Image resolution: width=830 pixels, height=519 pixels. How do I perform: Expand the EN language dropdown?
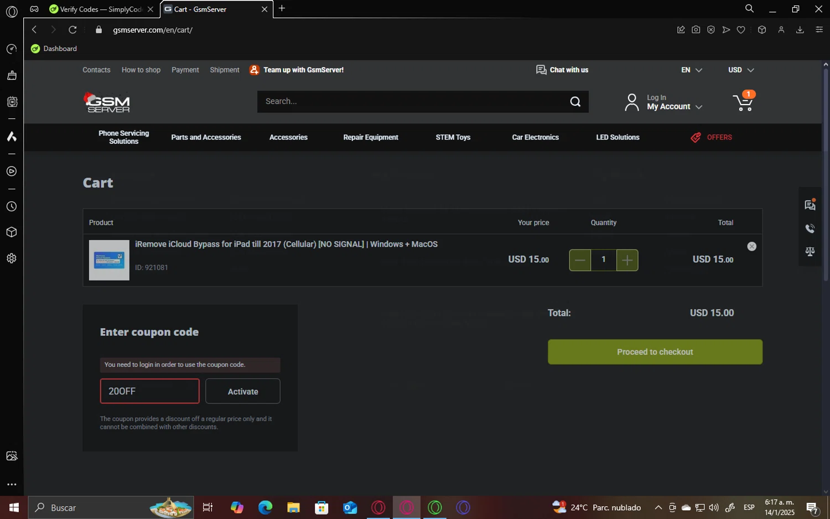692,70
